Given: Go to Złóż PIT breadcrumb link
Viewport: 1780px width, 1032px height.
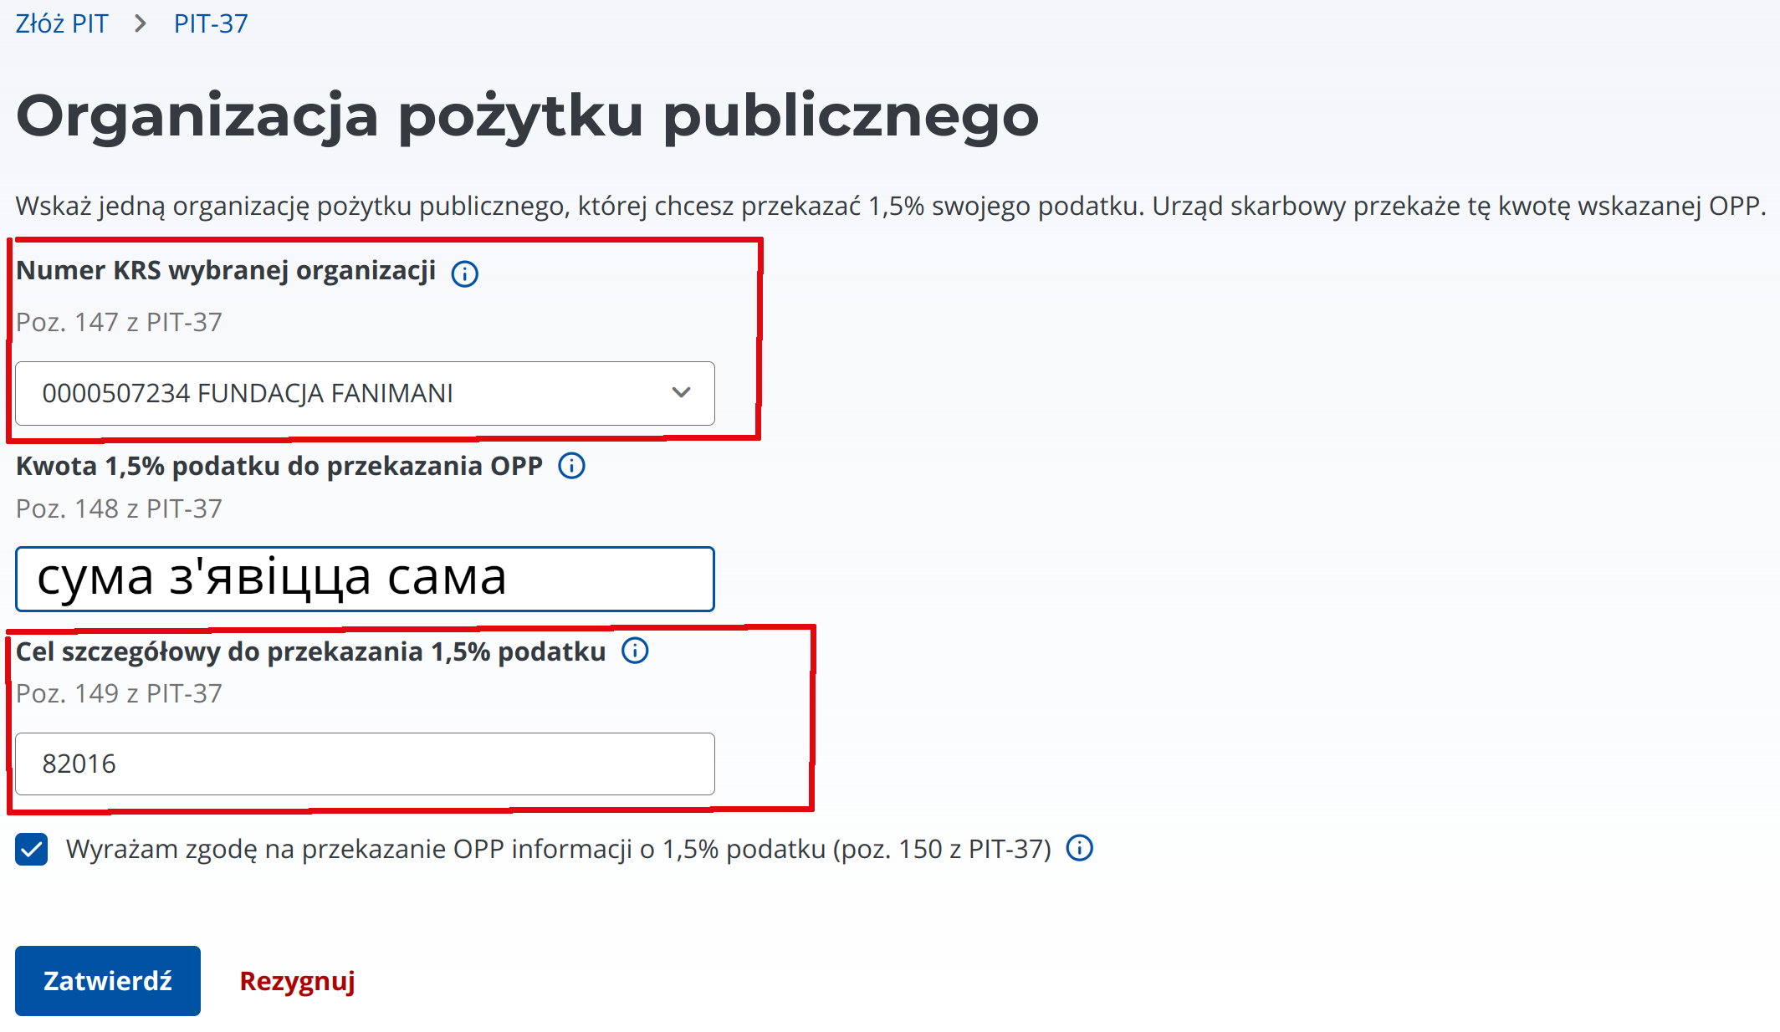Looking at the screenshot, I should coord(62,23).
